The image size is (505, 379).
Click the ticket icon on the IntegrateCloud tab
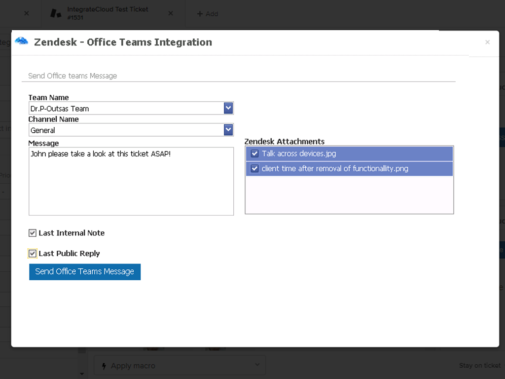pos(56,13)
